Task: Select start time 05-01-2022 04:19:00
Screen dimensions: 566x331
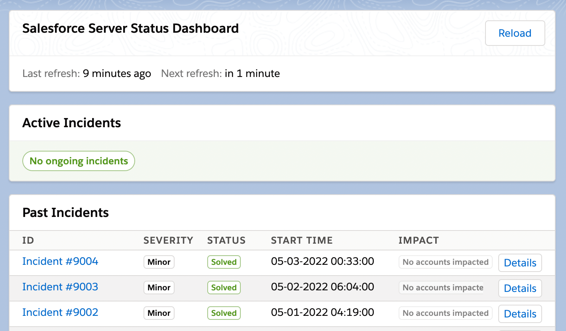Action: click(x=322, y=312)
